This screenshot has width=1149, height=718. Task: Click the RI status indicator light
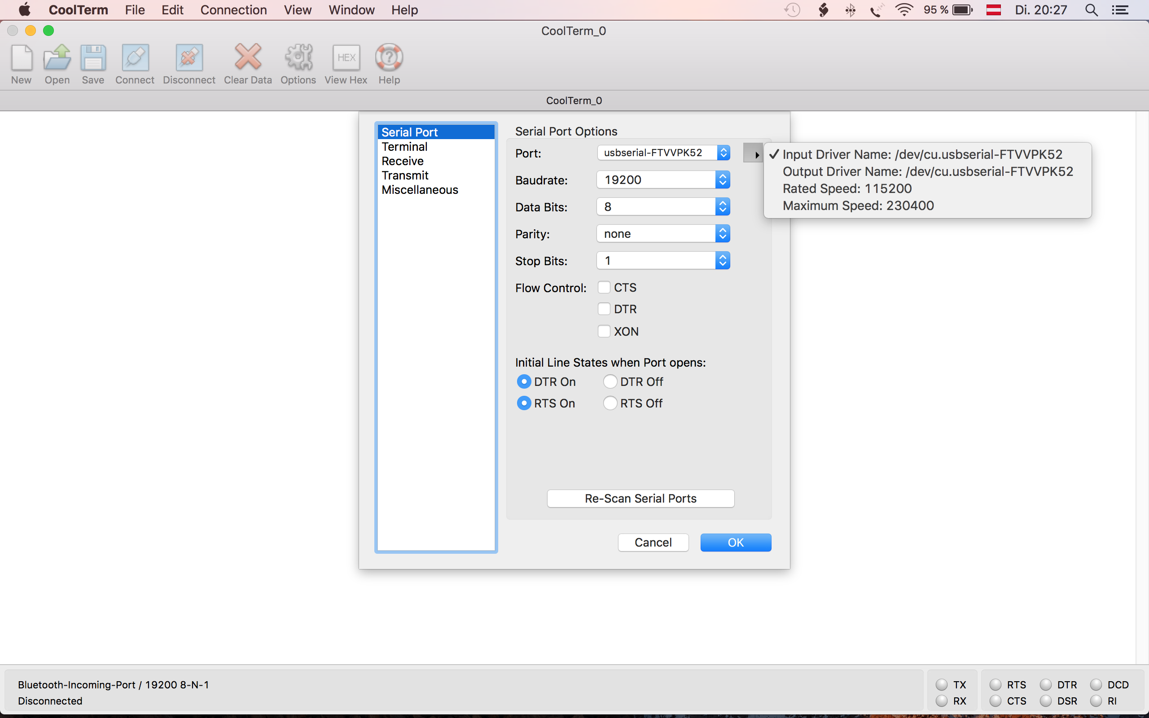point(1096,701)
